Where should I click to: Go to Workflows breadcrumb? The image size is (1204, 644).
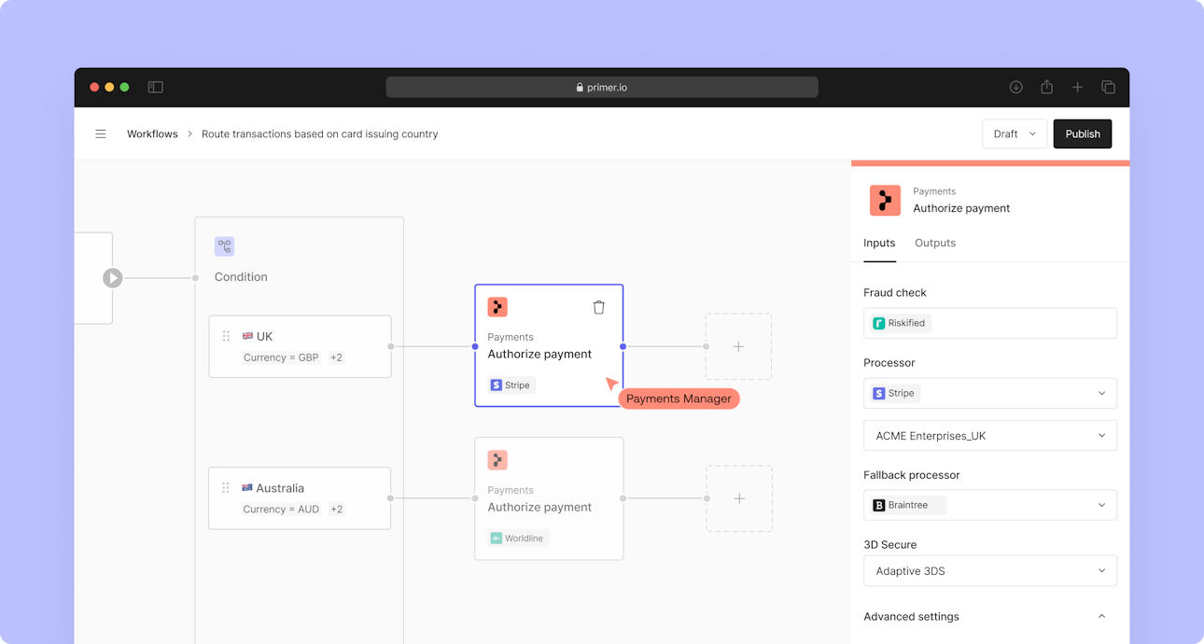pyautogui.click(x=152, y=134)
